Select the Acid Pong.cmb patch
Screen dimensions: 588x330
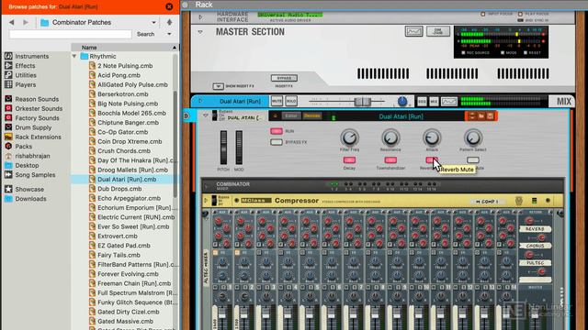(x=119, y=75)
